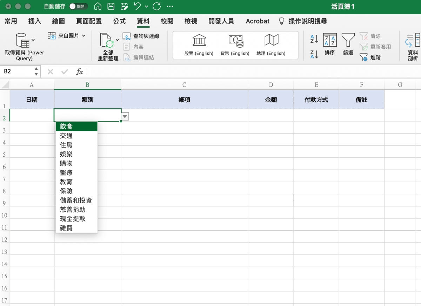This screenshot has height=306, width=421.
Task: Open the Sort (排序) dialog icon
Action: point(329,40)
